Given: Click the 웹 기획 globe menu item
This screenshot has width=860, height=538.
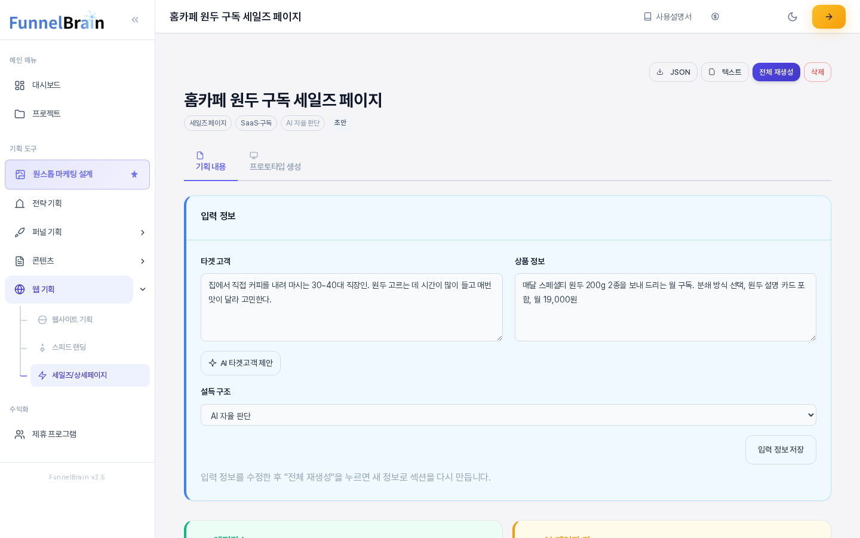Looking at the screenshot, I should click(x=69, y=289).
